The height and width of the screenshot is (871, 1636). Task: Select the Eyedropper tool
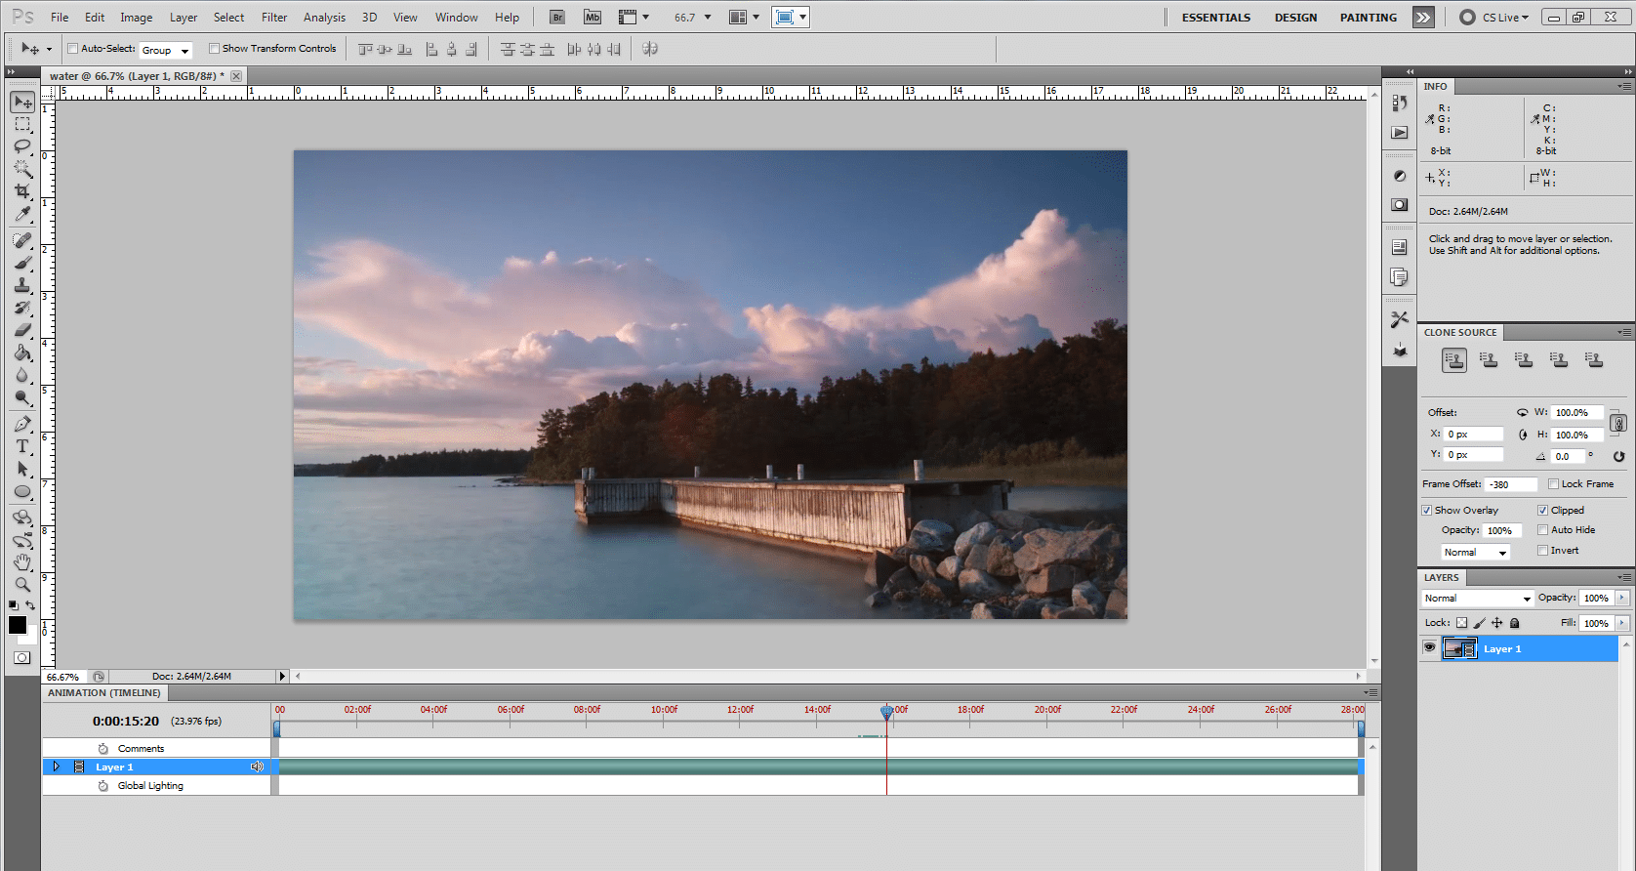pos(22,215)
